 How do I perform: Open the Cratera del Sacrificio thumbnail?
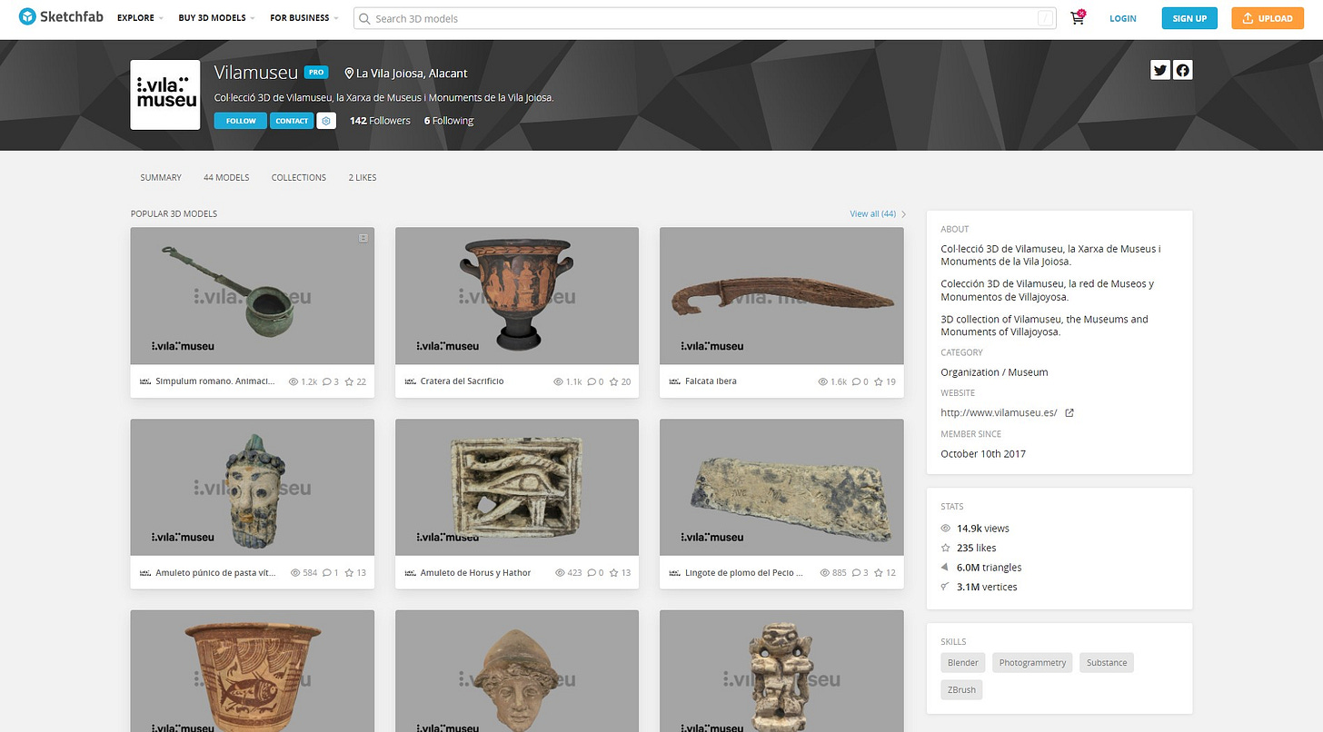[x=517, y=296]
